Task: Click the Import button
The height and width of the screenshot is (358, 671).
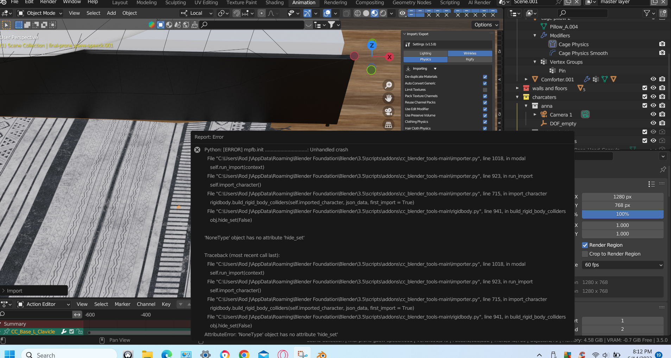Action: 15,290
